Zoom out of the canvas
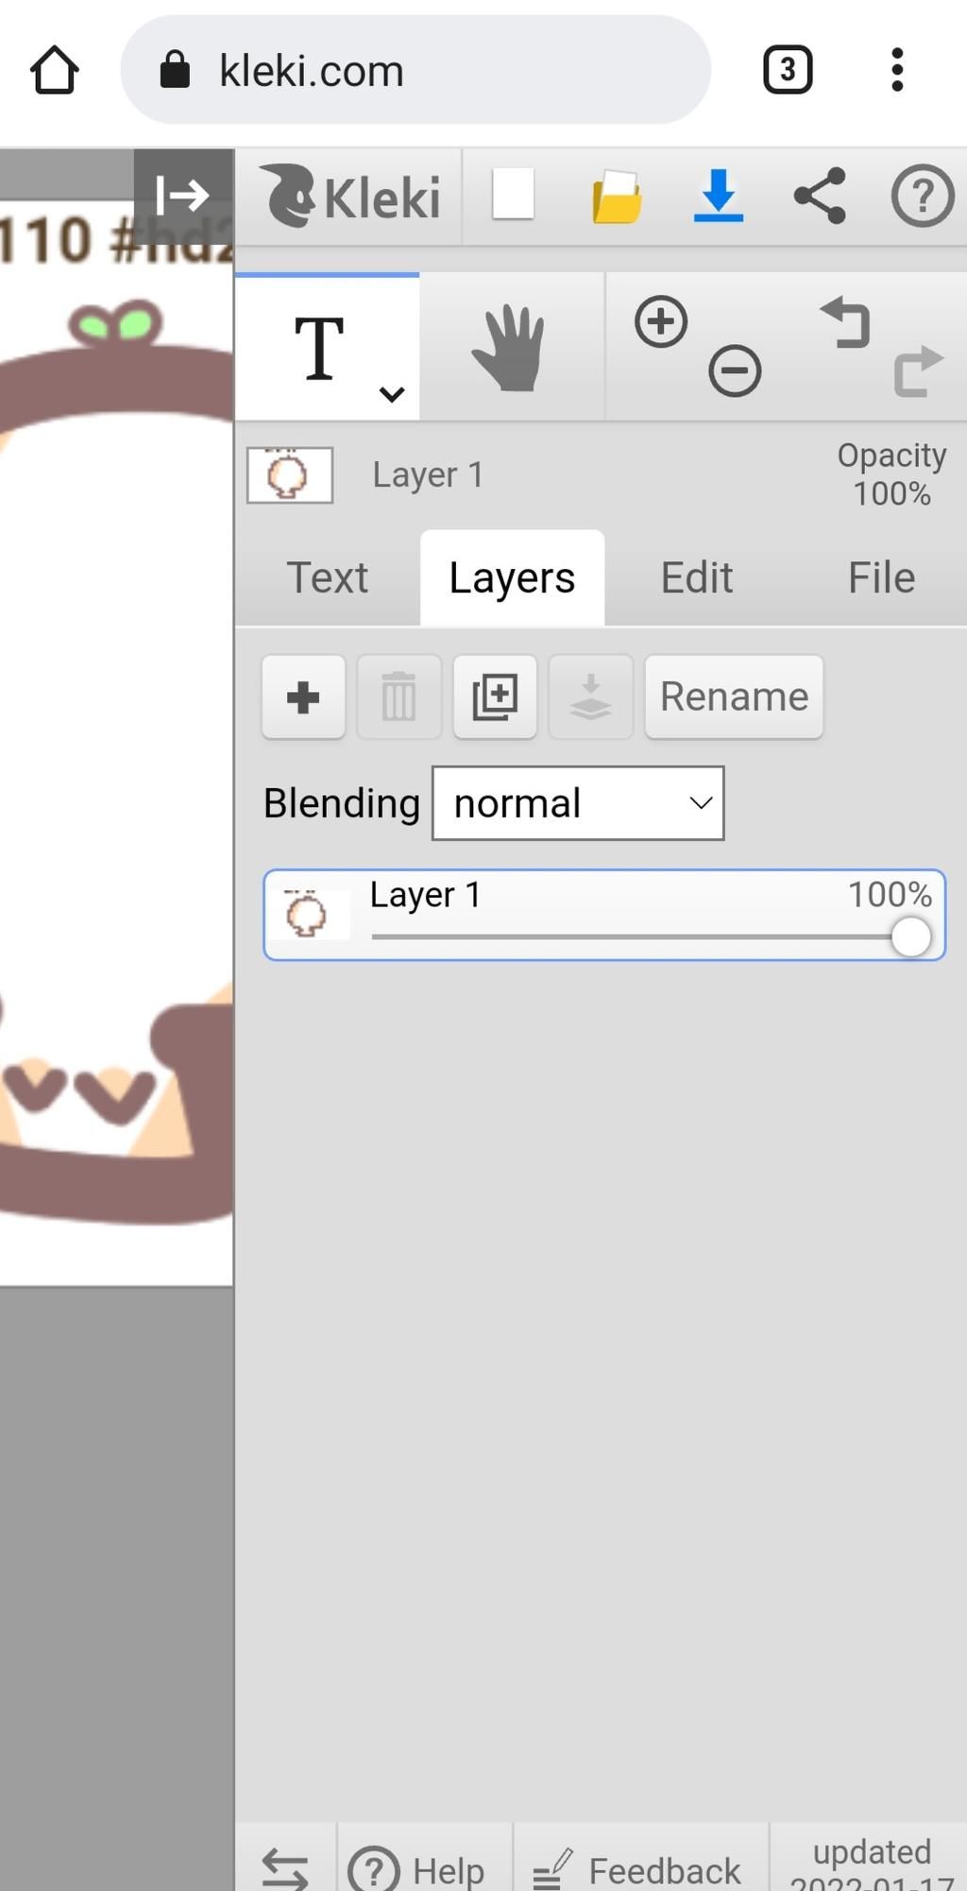967x1891 pixels. (x=735, y=370)
